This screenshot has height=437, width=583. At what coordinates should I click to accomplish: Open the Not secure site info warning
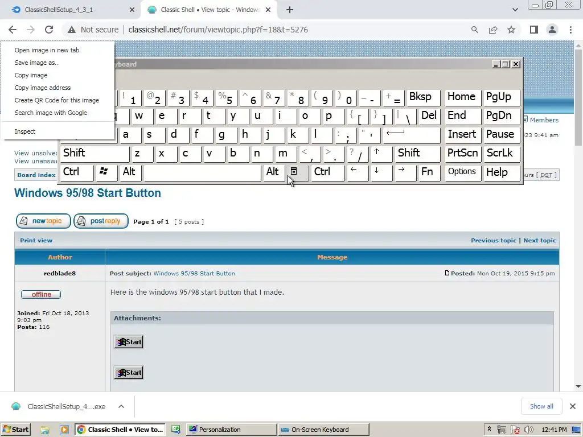click(x=93, y=30)
